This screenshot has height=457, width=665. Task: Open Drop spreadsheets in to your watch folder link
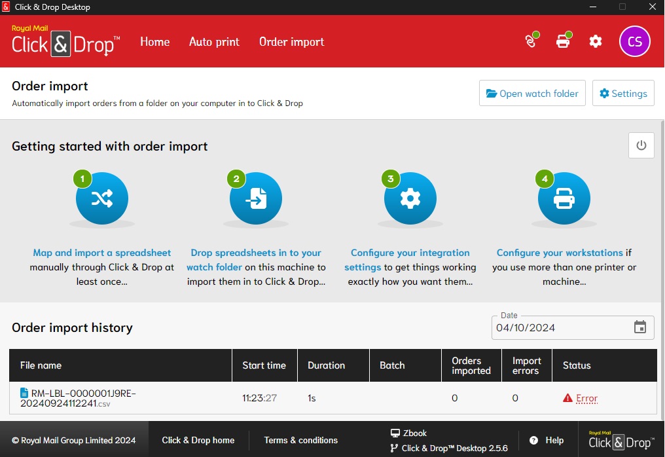[256, 260]
